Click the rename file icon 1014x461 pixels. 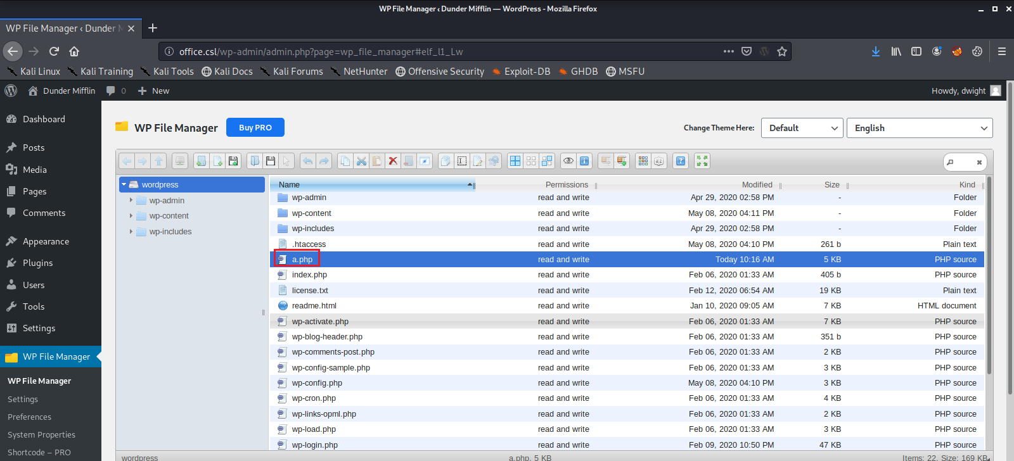pos(462,161)
